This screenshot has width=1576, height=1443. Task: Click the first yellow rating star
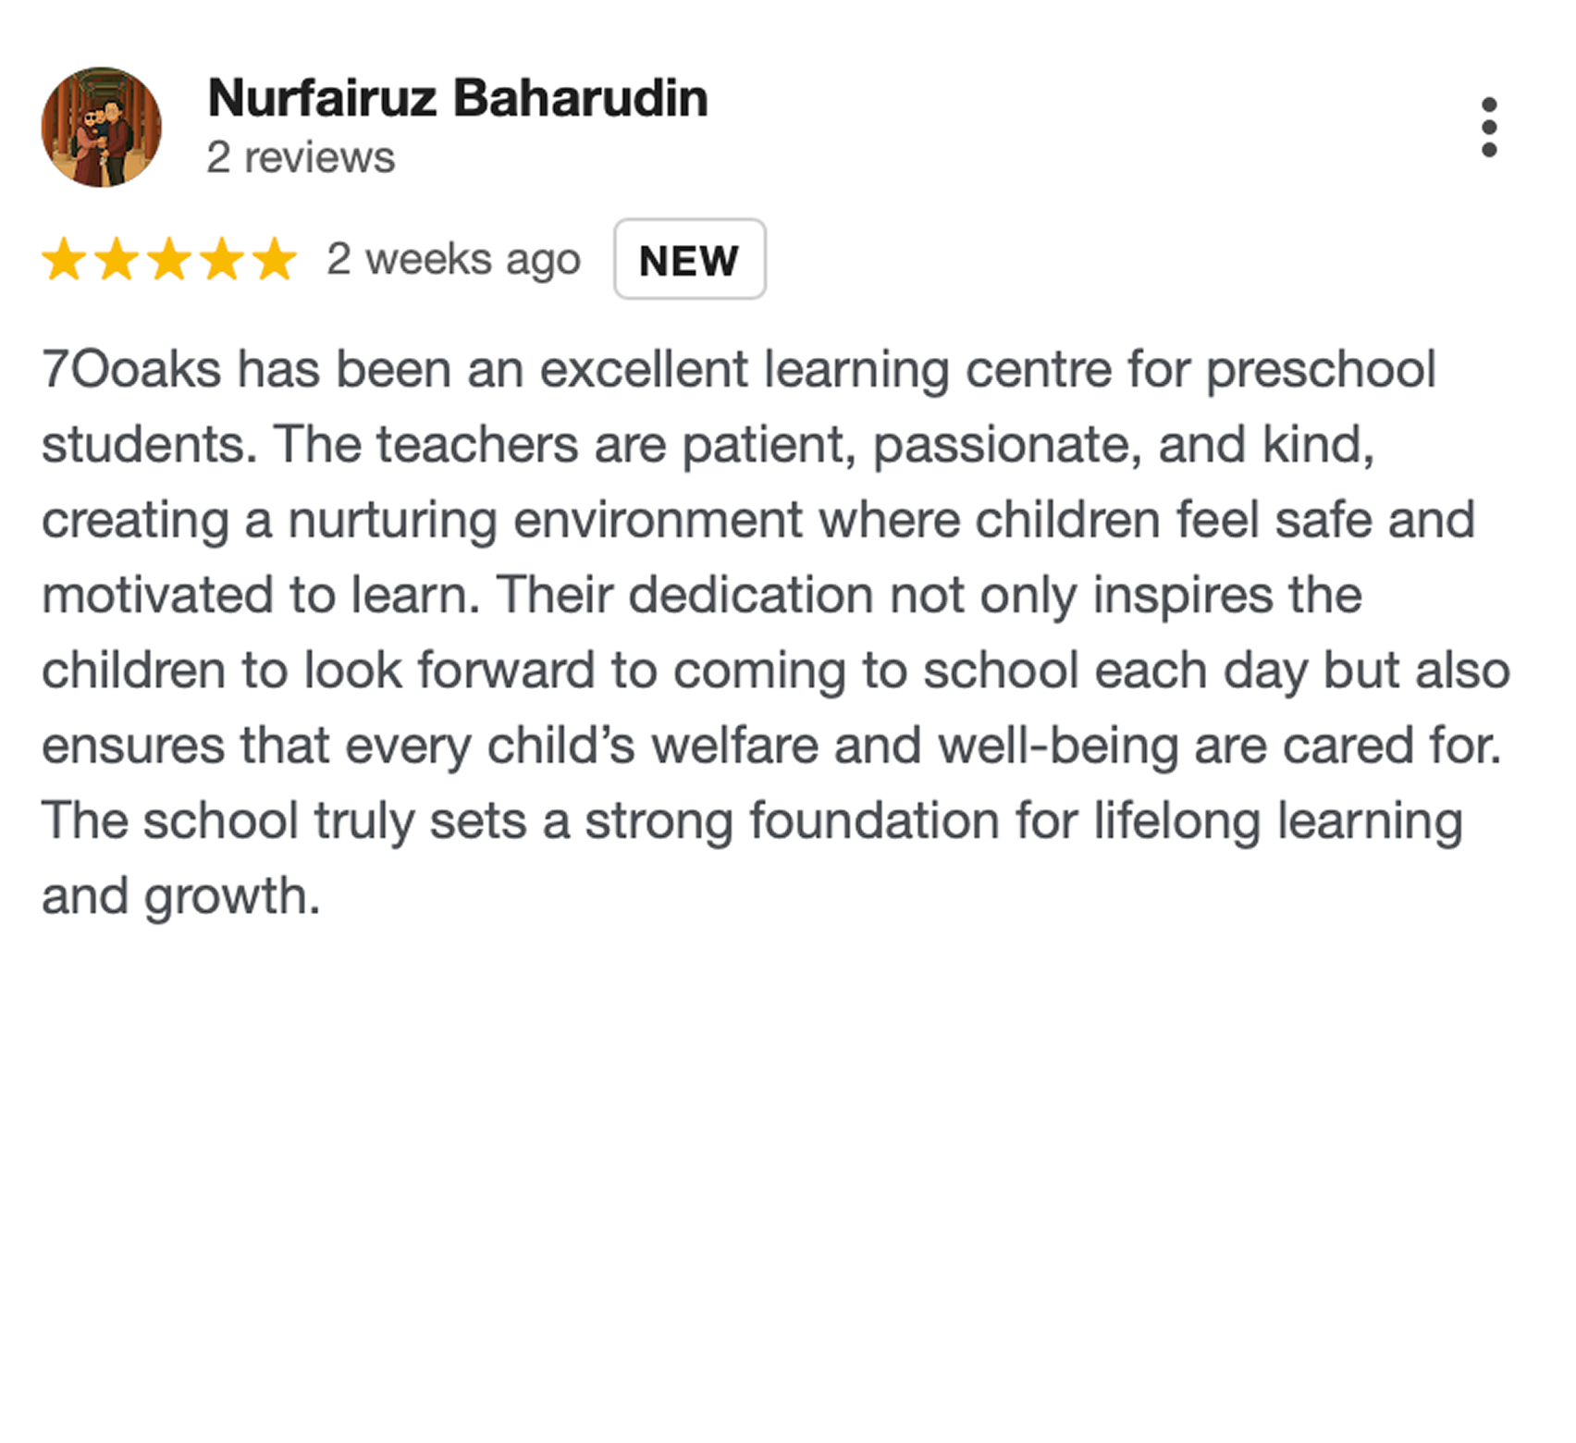(65, 259)
